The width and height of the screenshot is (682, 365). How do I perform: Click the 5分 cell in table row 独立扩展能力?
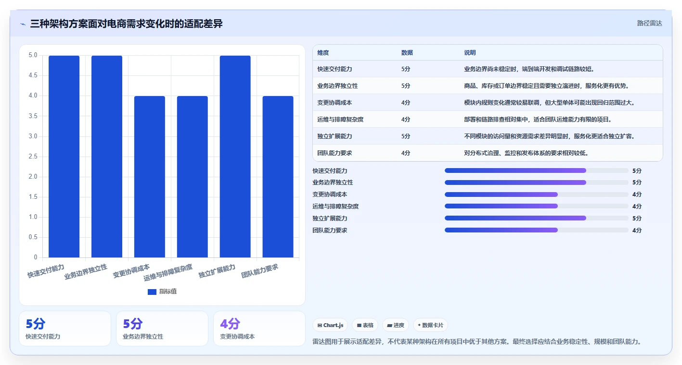point(406,136)
